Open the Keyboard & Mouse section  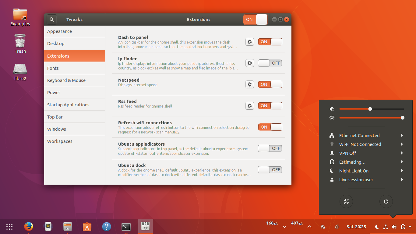75,80
